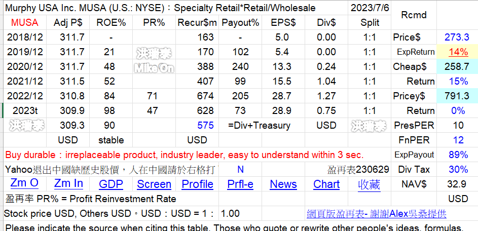Viewport: 478px width, 231px height.
Task: Select the red Buy durable text row
Action: click(x=197, y=155)
